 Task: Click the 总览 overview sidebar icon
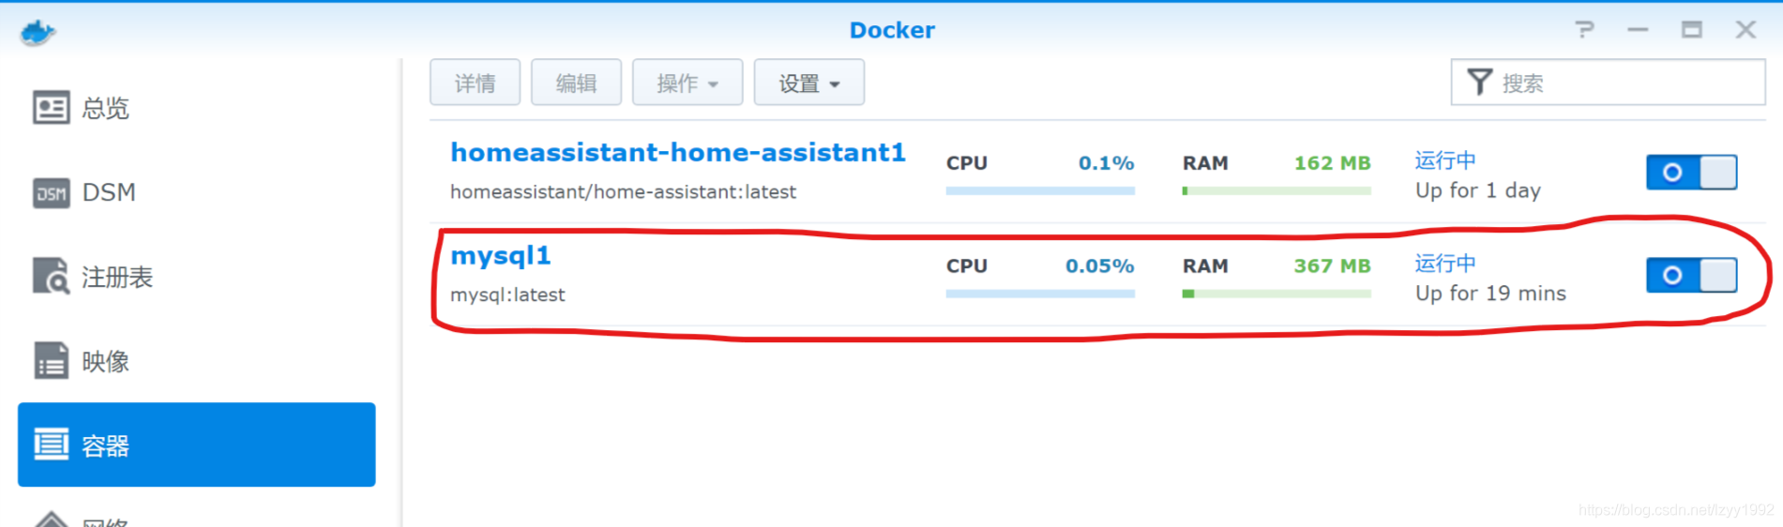(51, 108)
